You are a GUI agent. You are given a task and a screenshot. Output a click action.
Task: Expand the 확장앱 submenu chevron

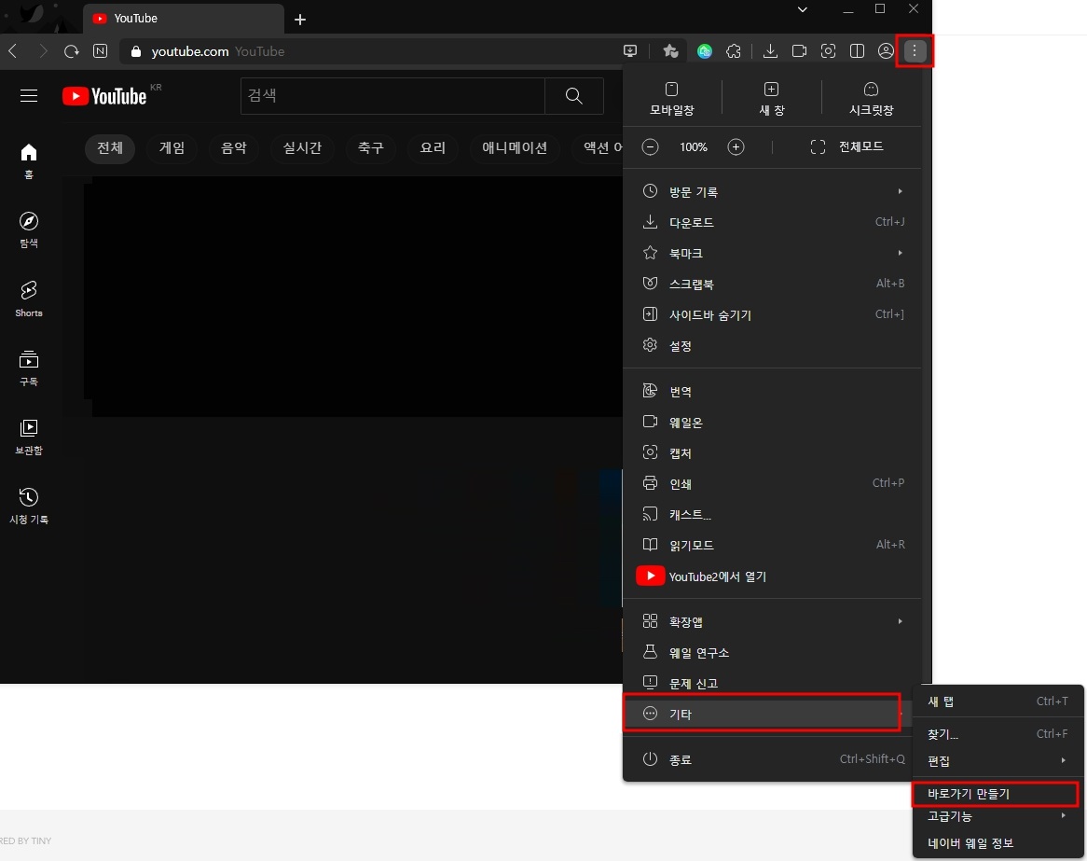pyautogui.click(x=899, y=620)
